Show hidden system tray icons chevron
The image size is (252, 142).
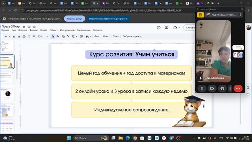point(194,138)
